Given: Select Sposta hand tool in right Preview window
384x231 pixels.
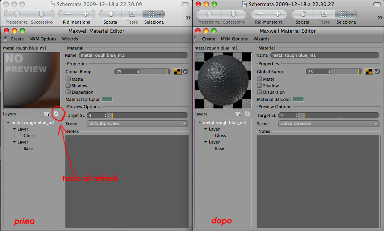Looking at the screenshot, I should (x=303, y=14).
